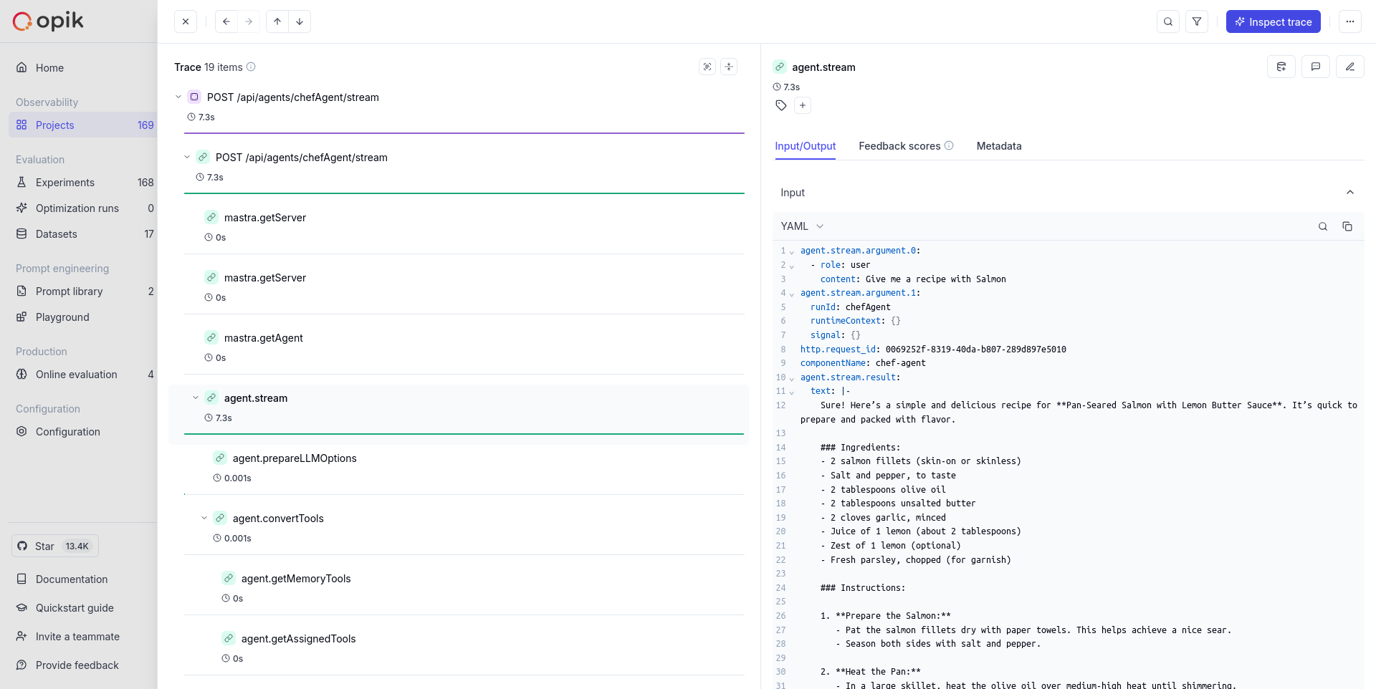Open comments using the chat bubble icon

(1316, 67)
